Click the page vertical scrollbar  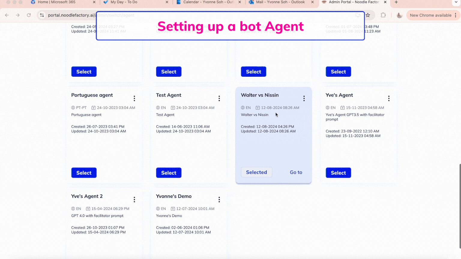point(459,206)
